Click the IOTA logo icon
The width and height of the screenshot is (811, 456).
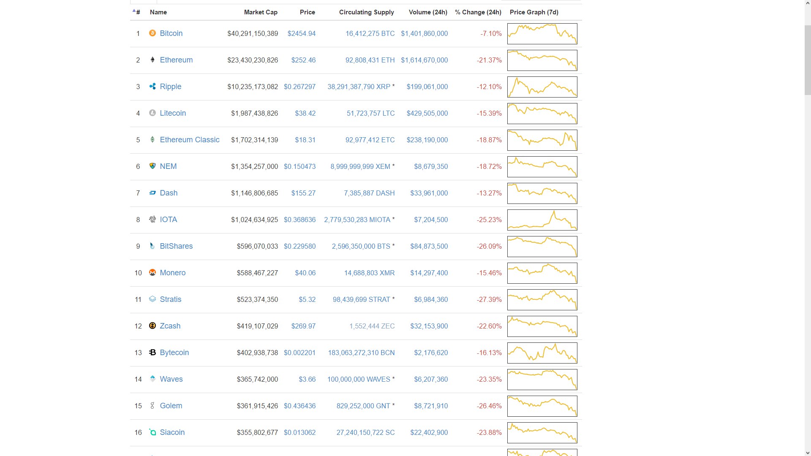[x=152, y=219]
